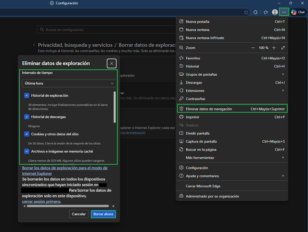
Task: Click the greyed Traducir menu entry
Action: tap(232, 125)
